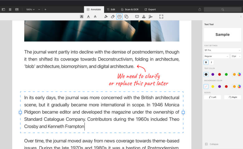Open the Regular font style dropdown

tap(216, 56)
